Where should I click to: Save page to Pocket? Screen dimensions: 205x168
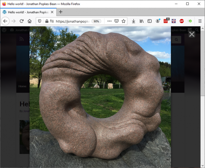(x=116, y=21)
